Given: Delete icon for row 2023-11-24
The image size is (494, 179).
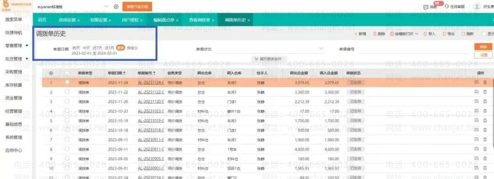Looking at the screenshot, I should (485, 82).
